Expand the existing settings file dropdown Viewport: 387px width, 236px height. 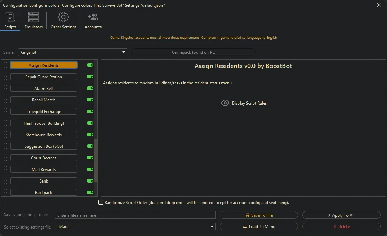pyautogui.click(x=212, y=226)
